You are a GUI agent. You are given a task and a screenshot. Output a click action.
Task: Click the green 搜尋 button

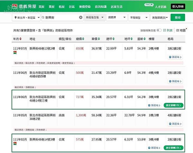pyautogui.click(x=178, y=17)
